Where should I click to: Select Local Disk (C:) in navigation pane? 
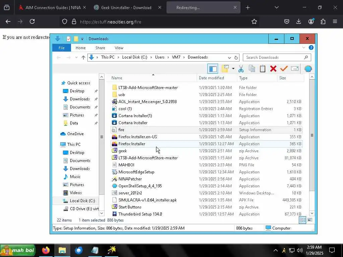click(79, 201)
